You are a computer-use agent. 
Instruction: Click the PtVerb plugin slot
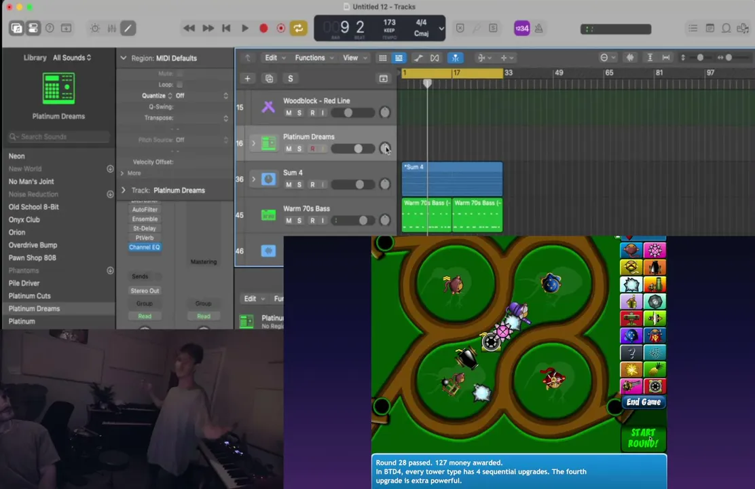tap(145, 238)
